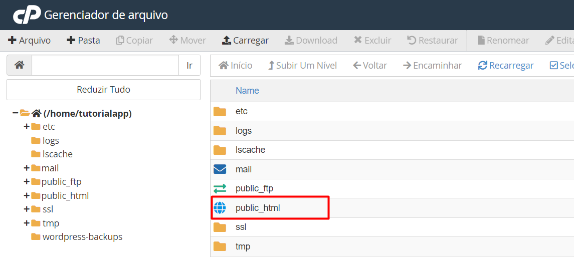Viewport: 574px width, 257px height.
Task: Expand the tmp folder in tree
Action: coord(27,223)
